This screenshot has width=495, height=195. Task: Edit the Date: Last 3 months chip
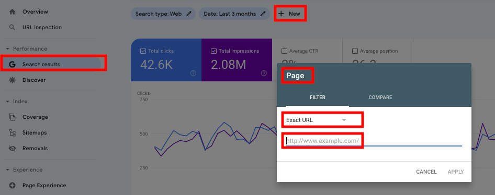coord(234,14)
